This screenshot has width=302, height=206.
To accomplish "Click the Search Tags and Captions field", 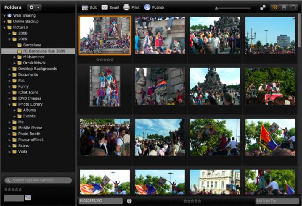I will click(x=38, y=180).
